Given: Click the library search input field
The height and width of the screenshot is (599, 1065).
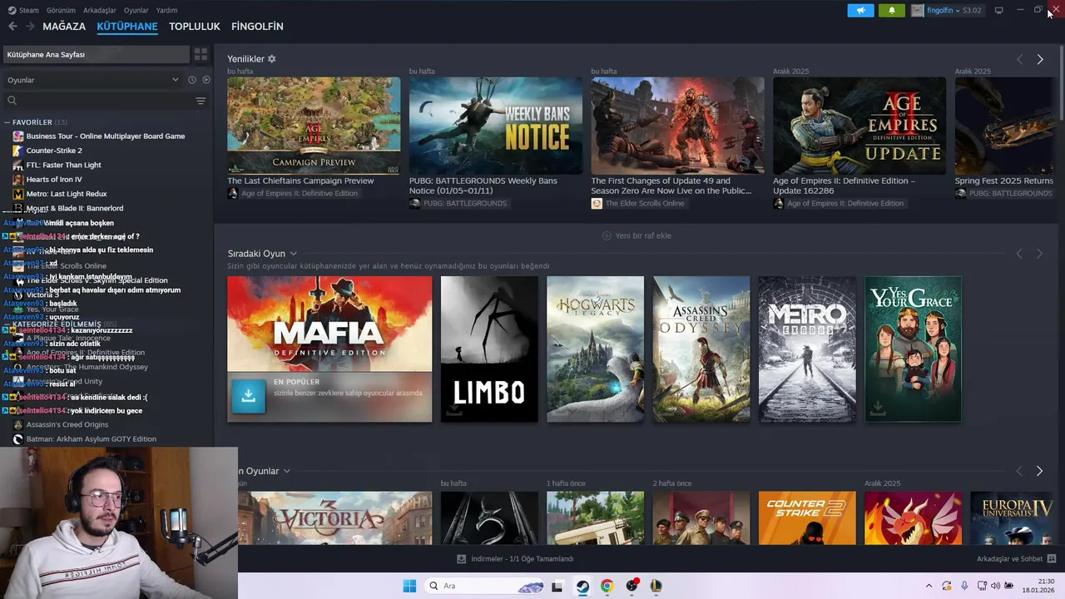Looking at the screenshot, I should 106,101.
